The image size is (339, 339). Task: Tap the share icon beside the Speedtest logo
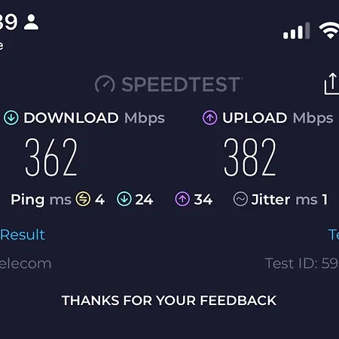[331, 84]
